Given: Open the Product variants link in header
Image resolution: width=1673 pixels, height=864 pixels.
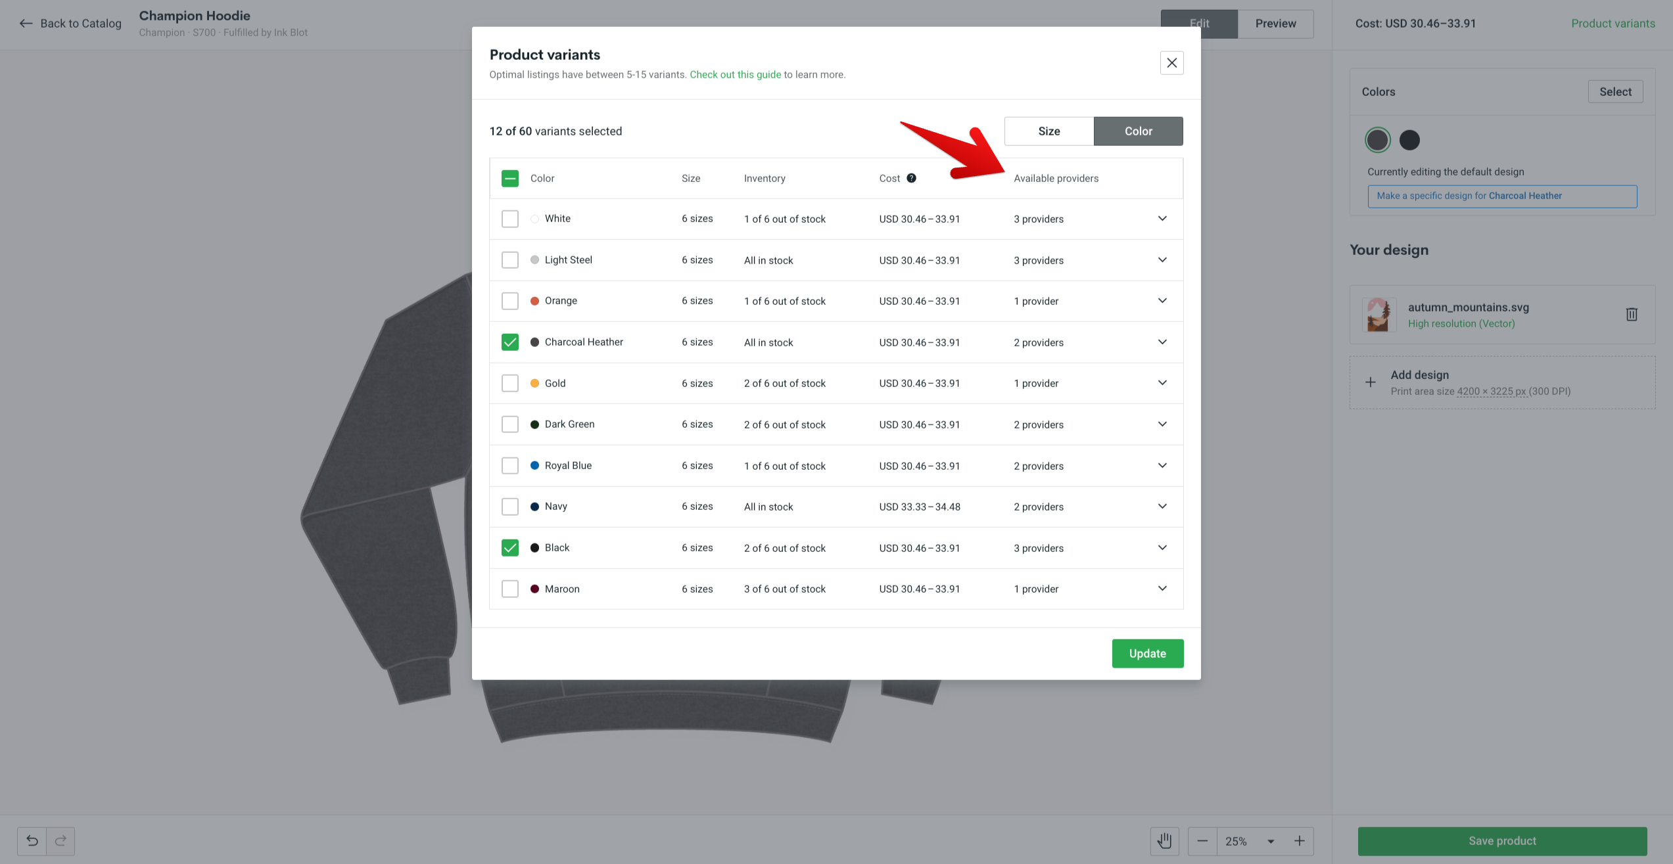Looking at the screenshot, I should [1613, 24].
